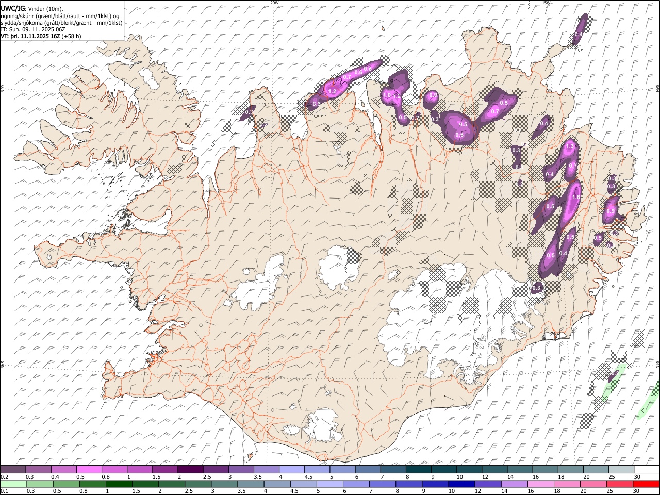
Task: Select upper legend swatch for 18–20
Action: pos(570,470)
